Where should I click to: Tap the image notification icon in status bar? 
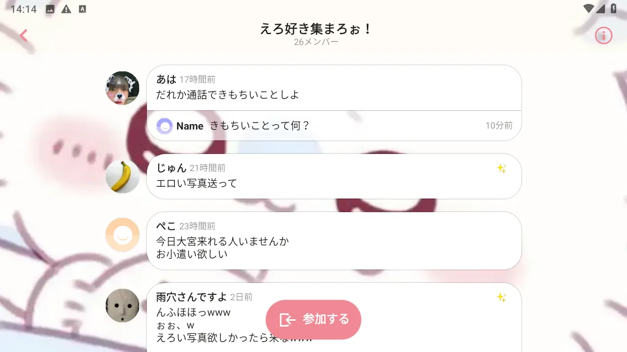(50, 9)
